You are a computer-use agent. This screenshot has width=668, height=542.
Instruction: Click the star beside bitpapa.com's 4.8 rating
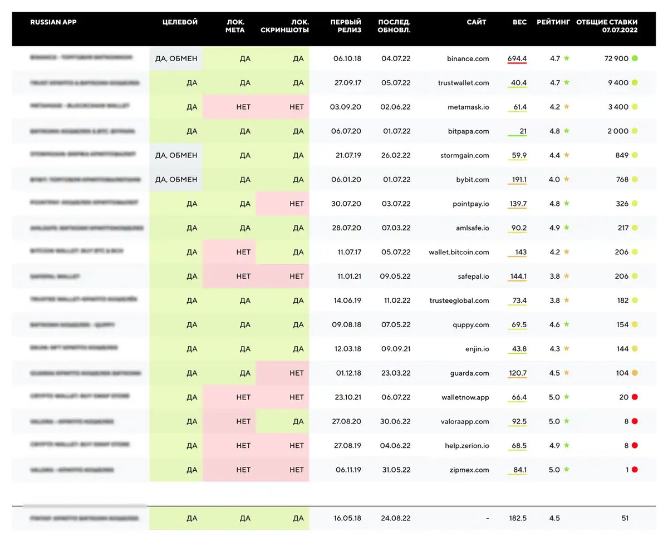(567, 131)
